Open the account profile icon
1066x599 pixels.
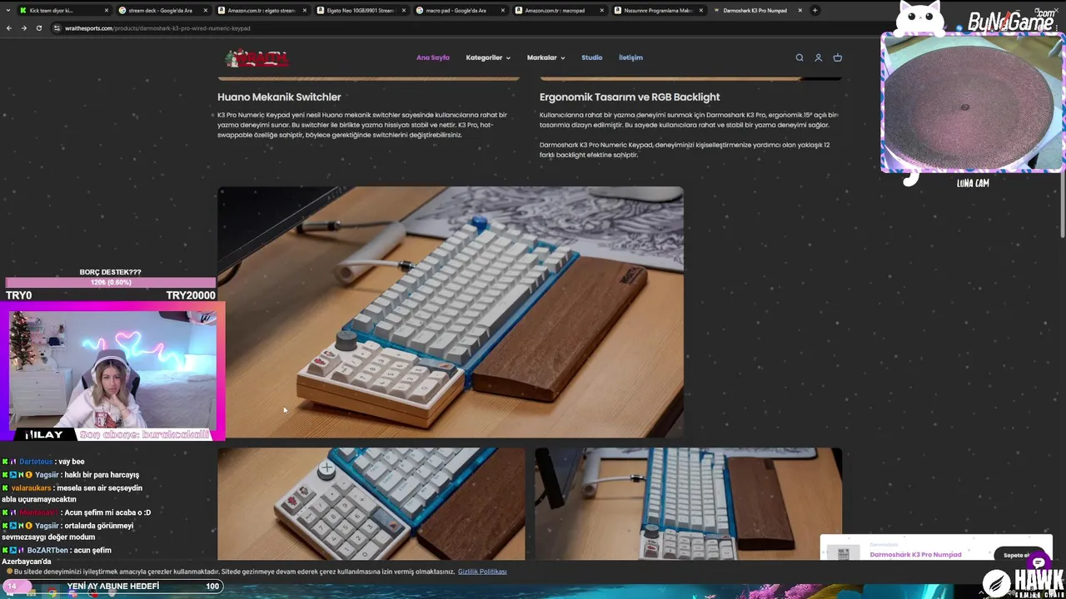(819, 57)
